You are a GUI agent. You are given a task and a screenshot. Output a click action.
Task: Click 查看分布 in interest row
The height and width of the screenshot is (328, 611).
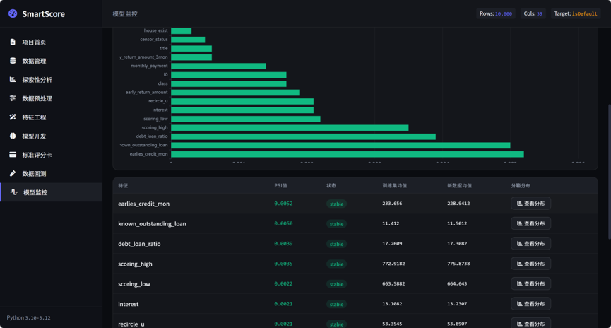point(530,304)
